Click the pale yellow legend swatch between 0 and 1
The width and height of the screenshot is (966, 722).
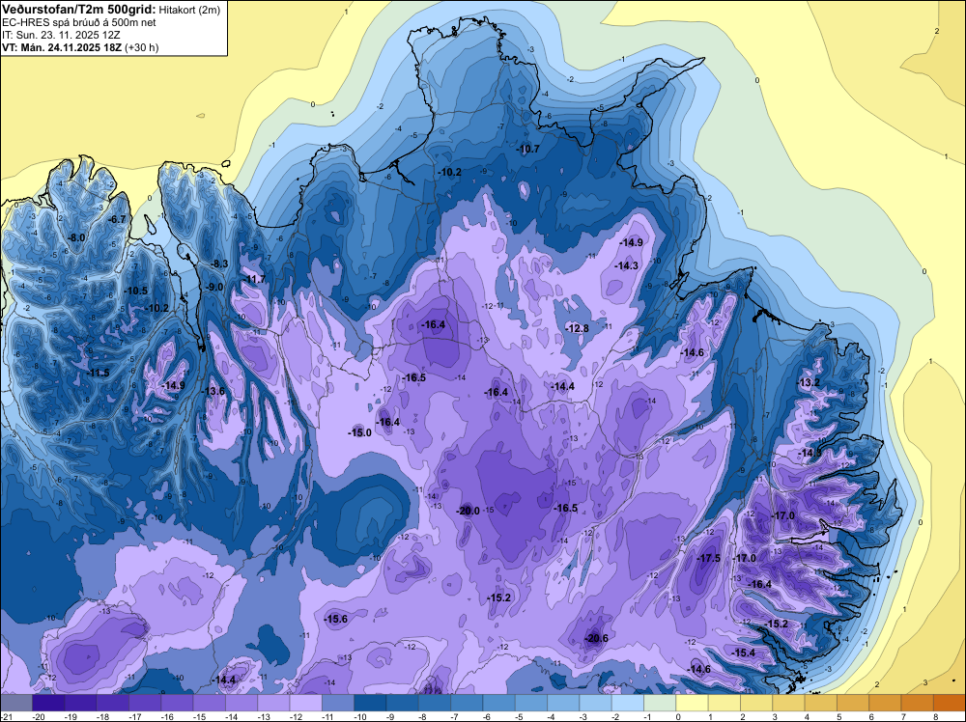(692, 703)
